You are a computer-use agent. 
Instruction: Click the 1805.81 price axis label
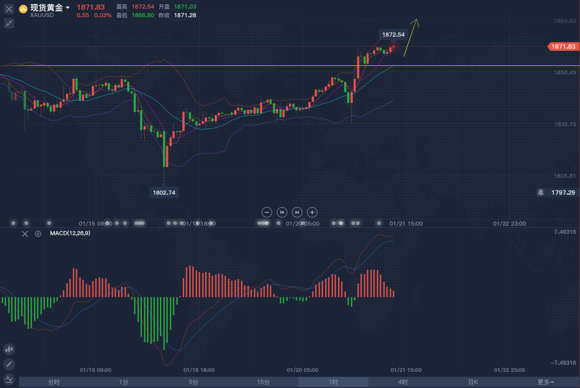[x=564, y=176]
